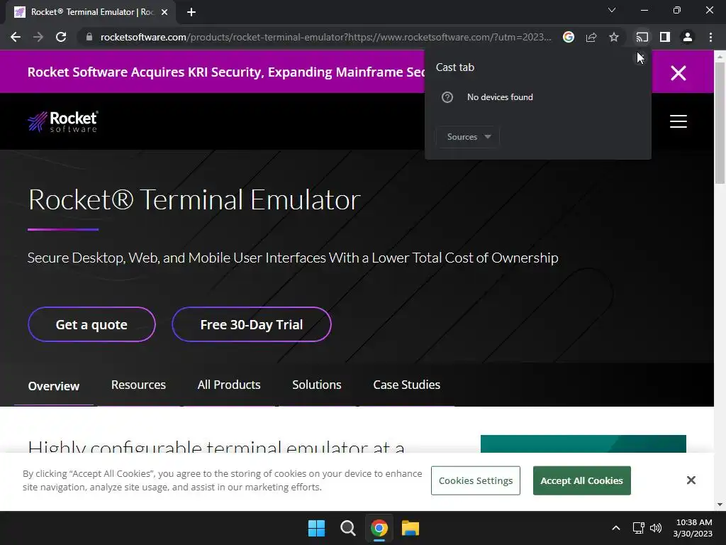
Task: Click the Cast icon in the toolbar
Action: [642, 37]
